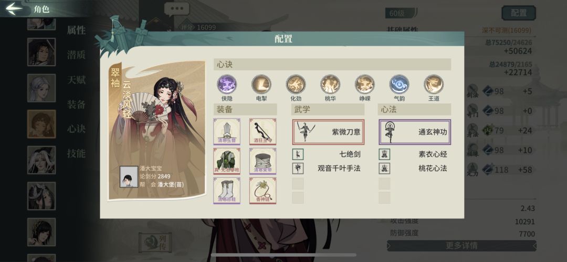This screenshot has width=567, height=262.
Task: Switch to the 属性 tab
Action: [76, 30]
